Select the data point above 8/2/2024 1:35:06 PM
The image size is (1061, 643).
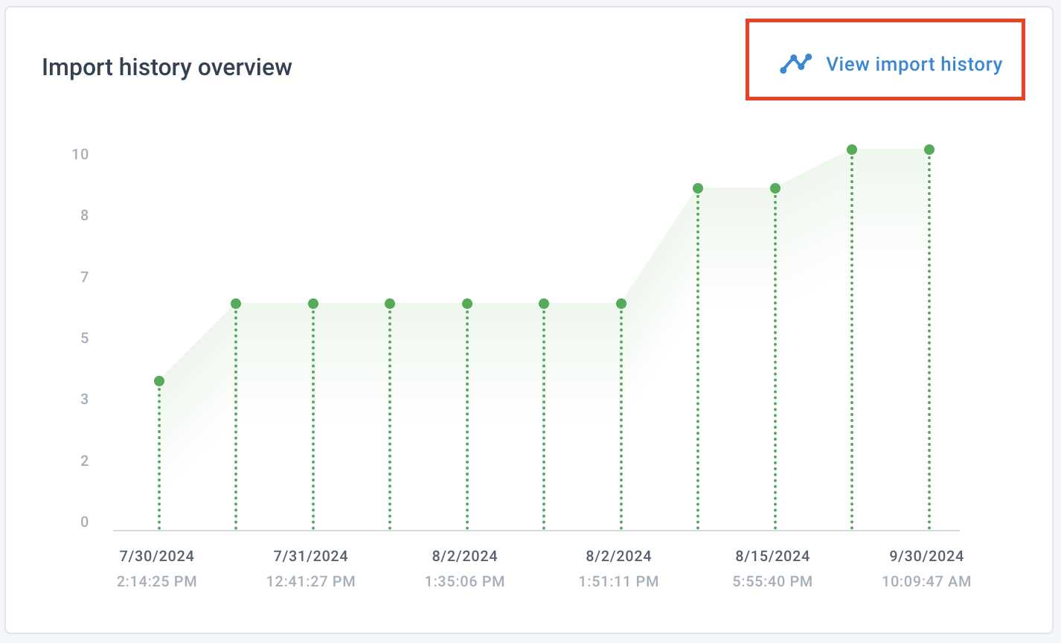point(467,304)
